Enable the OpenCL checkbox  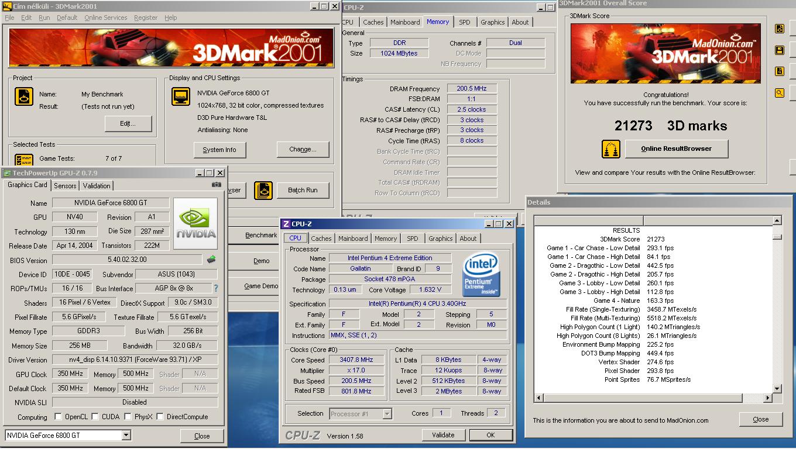[x=58, y=417]
